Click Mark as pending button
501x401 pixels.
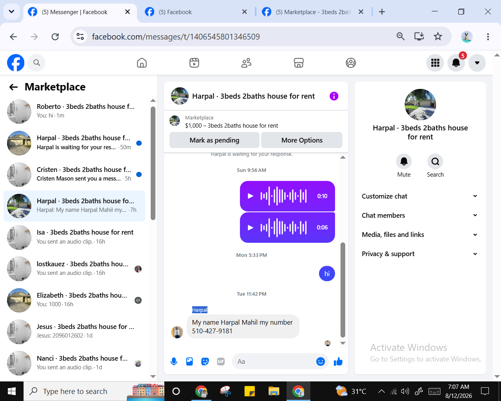click(214, 140)
